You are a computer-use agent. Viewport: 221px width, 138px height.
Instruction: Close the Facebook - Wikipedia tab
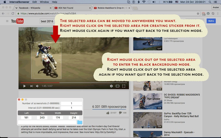click(x=51, y=8)
